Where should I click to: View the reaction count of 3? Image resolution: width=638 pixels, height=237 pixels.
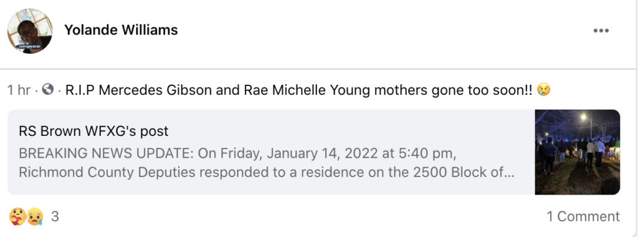55,216
